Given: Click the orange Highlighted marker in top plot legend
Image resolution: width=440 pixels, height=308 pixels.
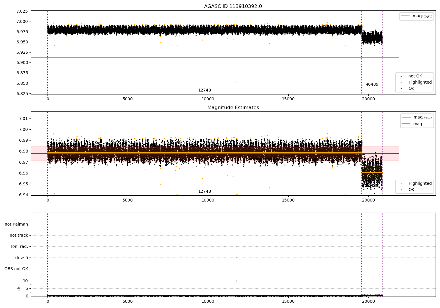Looking at the screenshot, I should tap(401, 82).
